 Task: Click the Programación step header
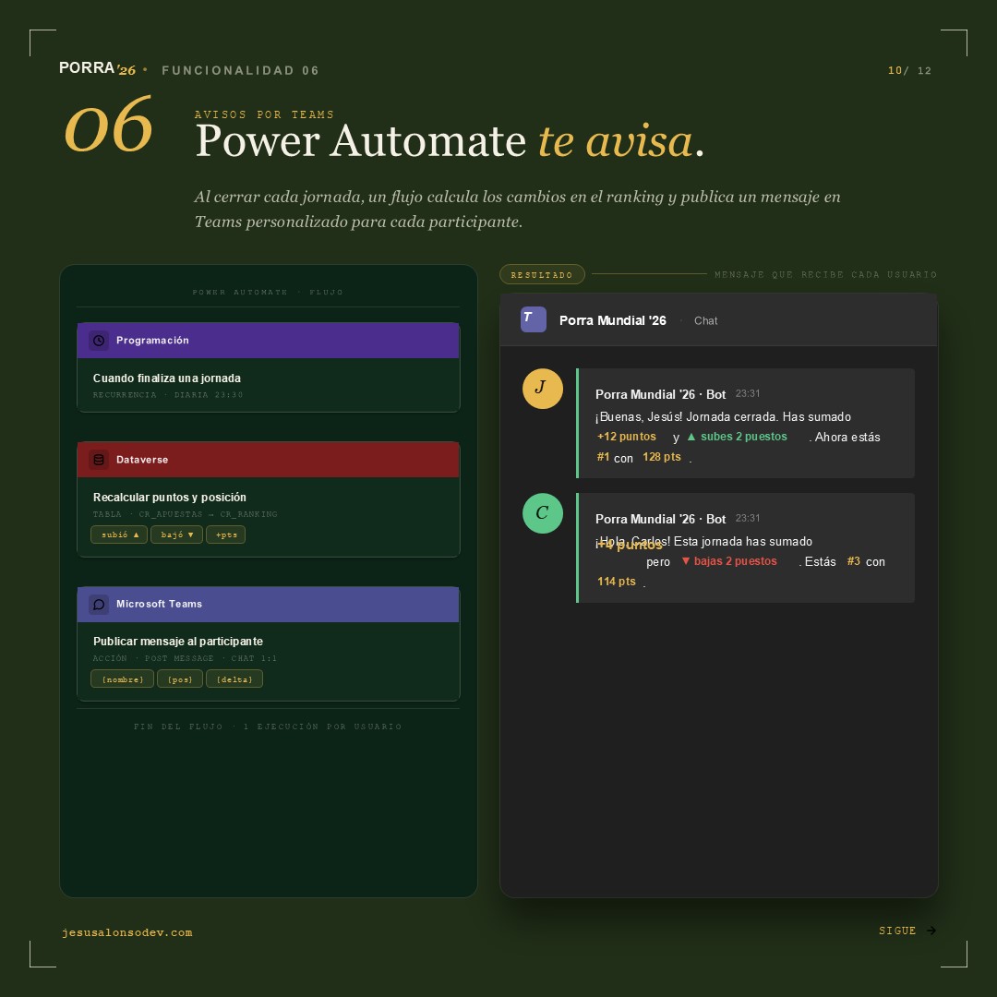(268, 340)
